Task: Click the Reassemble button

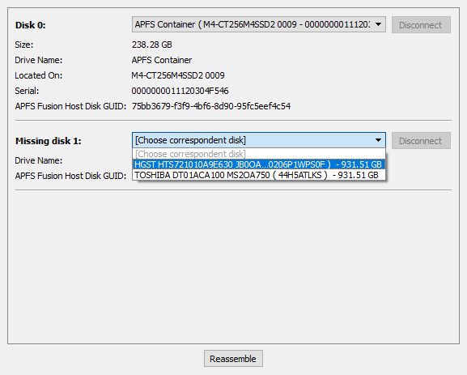Action: click(x=233, y=359)
